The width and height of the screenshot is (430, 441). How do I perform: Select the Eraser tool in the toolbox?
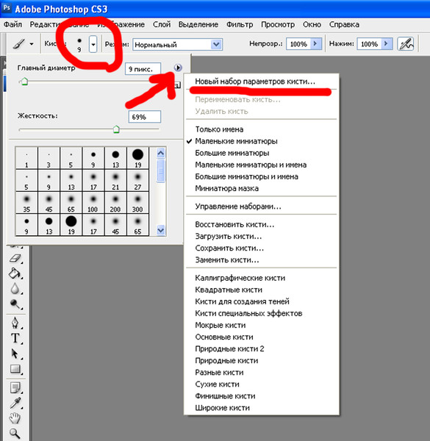(15, 258)
